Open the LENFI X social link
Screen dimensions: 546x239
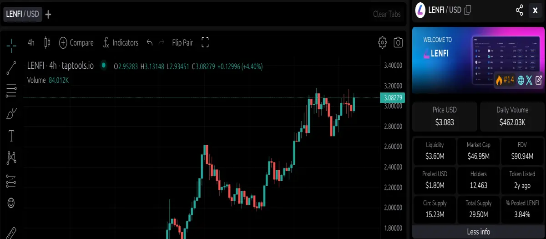(529, 80)
